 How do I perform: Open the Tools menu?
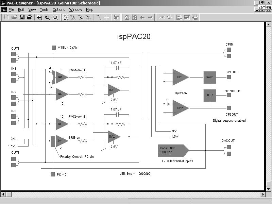[x=44, y=10]
